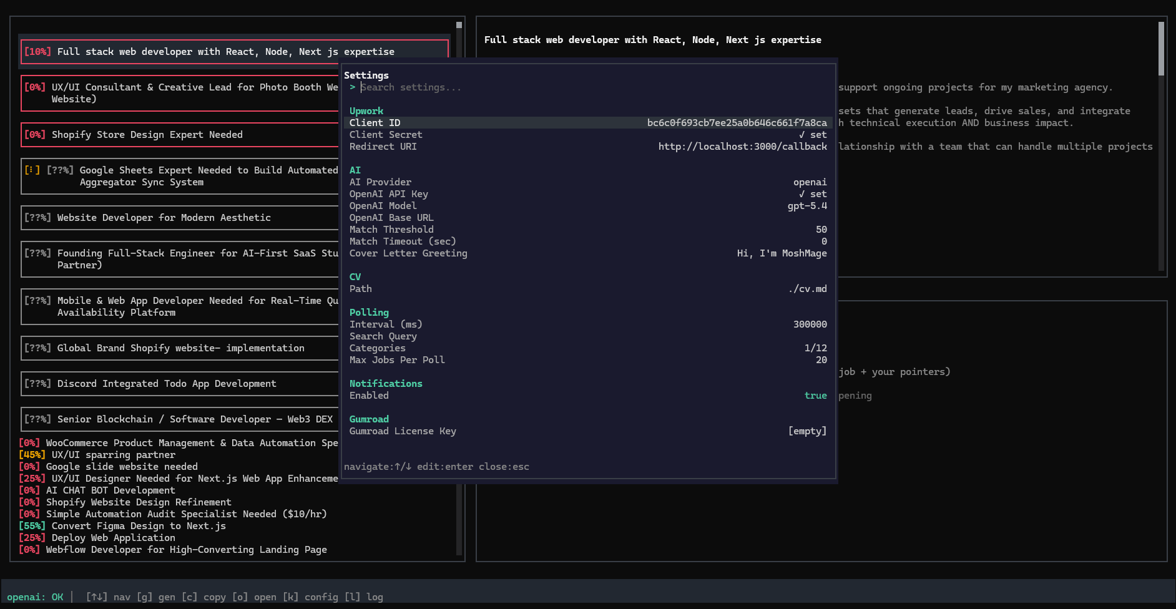The height and width of the screenshot is (609, 1176).
Task: Toggle Notifications Enabled off
Action: tap(815, 395)
